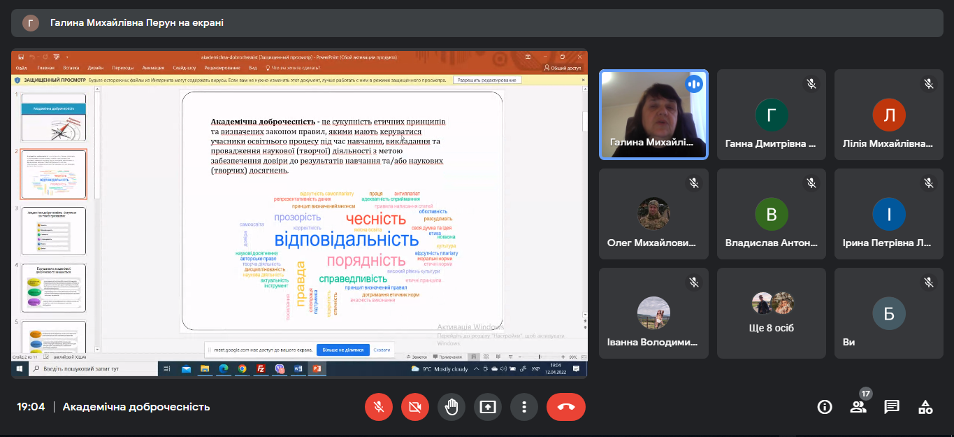Open the Вид ribbon tab

point(253,68)
